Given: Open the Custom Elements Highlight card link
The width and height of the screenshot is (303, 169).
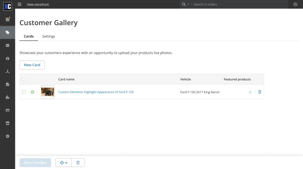Looking at the screenshot, I should pos(96,92).
